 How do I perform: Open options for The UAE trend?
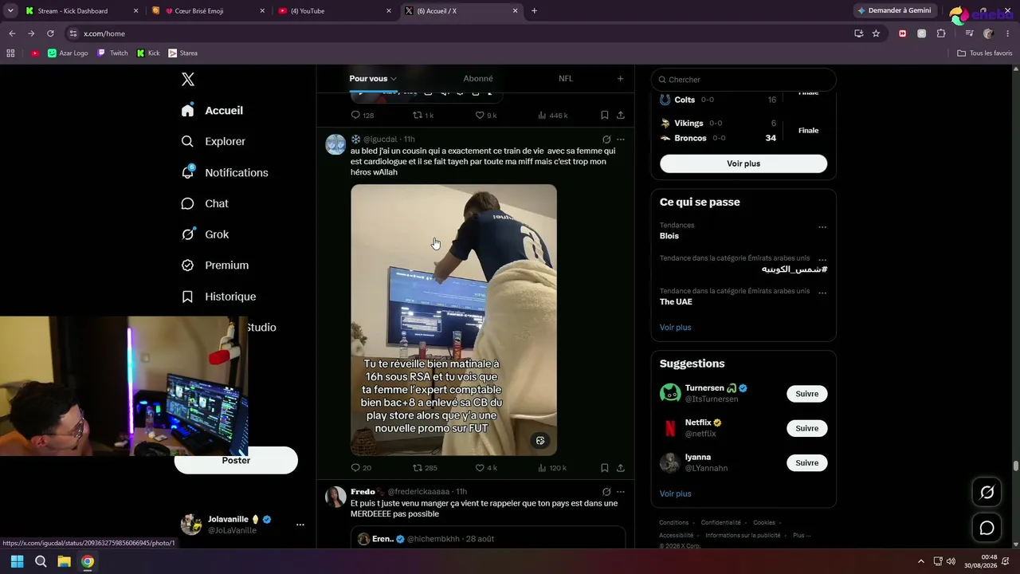pyautogui.click(x=822, y=293)
